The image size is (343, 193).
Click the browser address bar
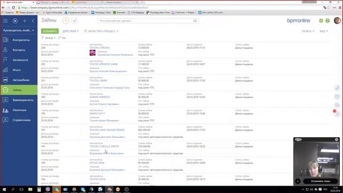[x=168, y=8]
